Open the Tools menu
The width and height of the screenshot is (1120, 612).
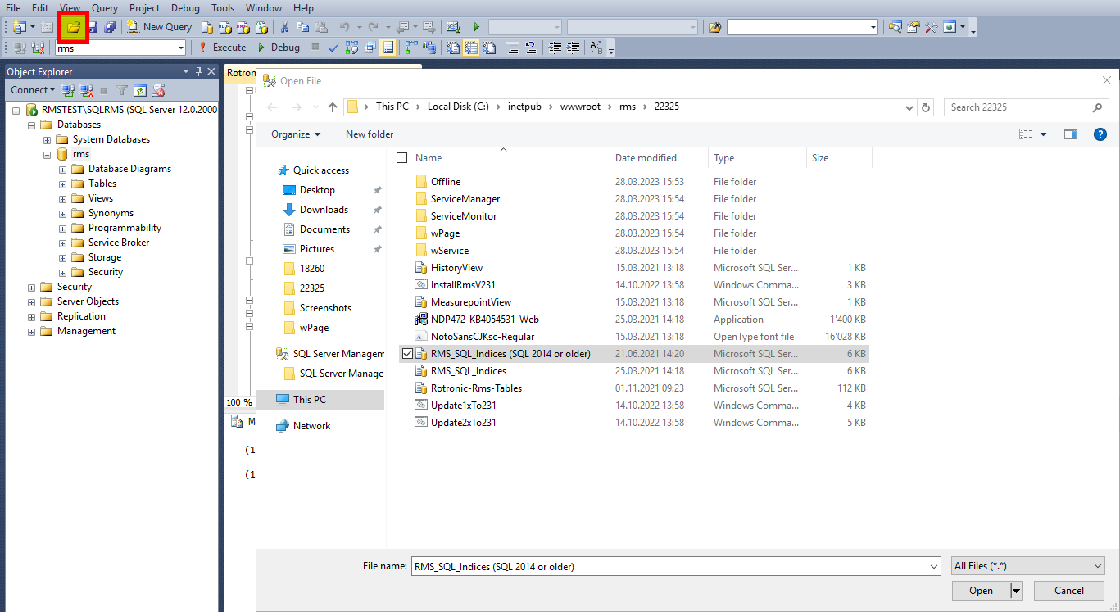[x=223, y=8]
